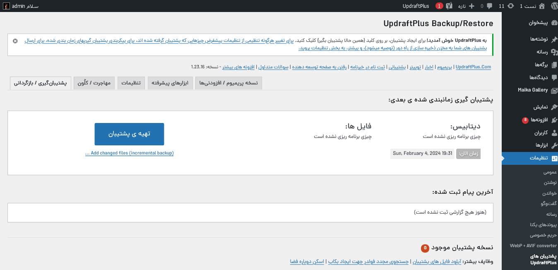Click the home icon for site تست 1
The height and width of the screenshot is (270, 558).
click(x=542, y=6)
